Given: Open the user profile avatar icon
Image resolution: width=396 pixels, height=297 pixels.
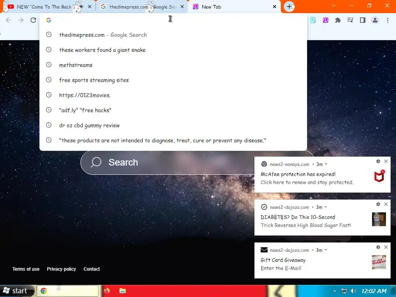Looking at the screenshot, I should 375,20.
